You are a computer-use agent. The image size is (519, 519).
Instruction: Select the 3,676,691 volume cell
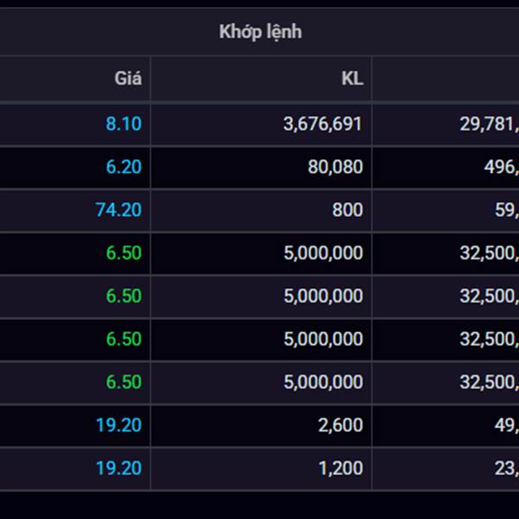point(323,124)
